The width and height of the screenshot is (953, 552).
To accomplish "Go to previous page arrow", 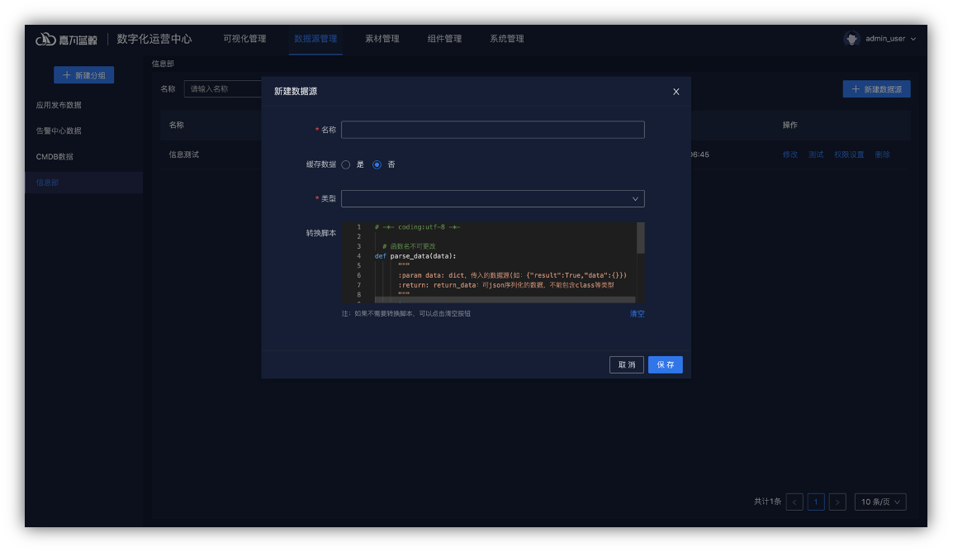I will coord(794,502).
